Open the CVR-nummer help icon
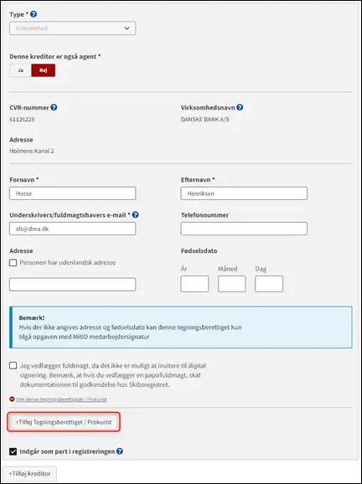 [x=54, y=107]
